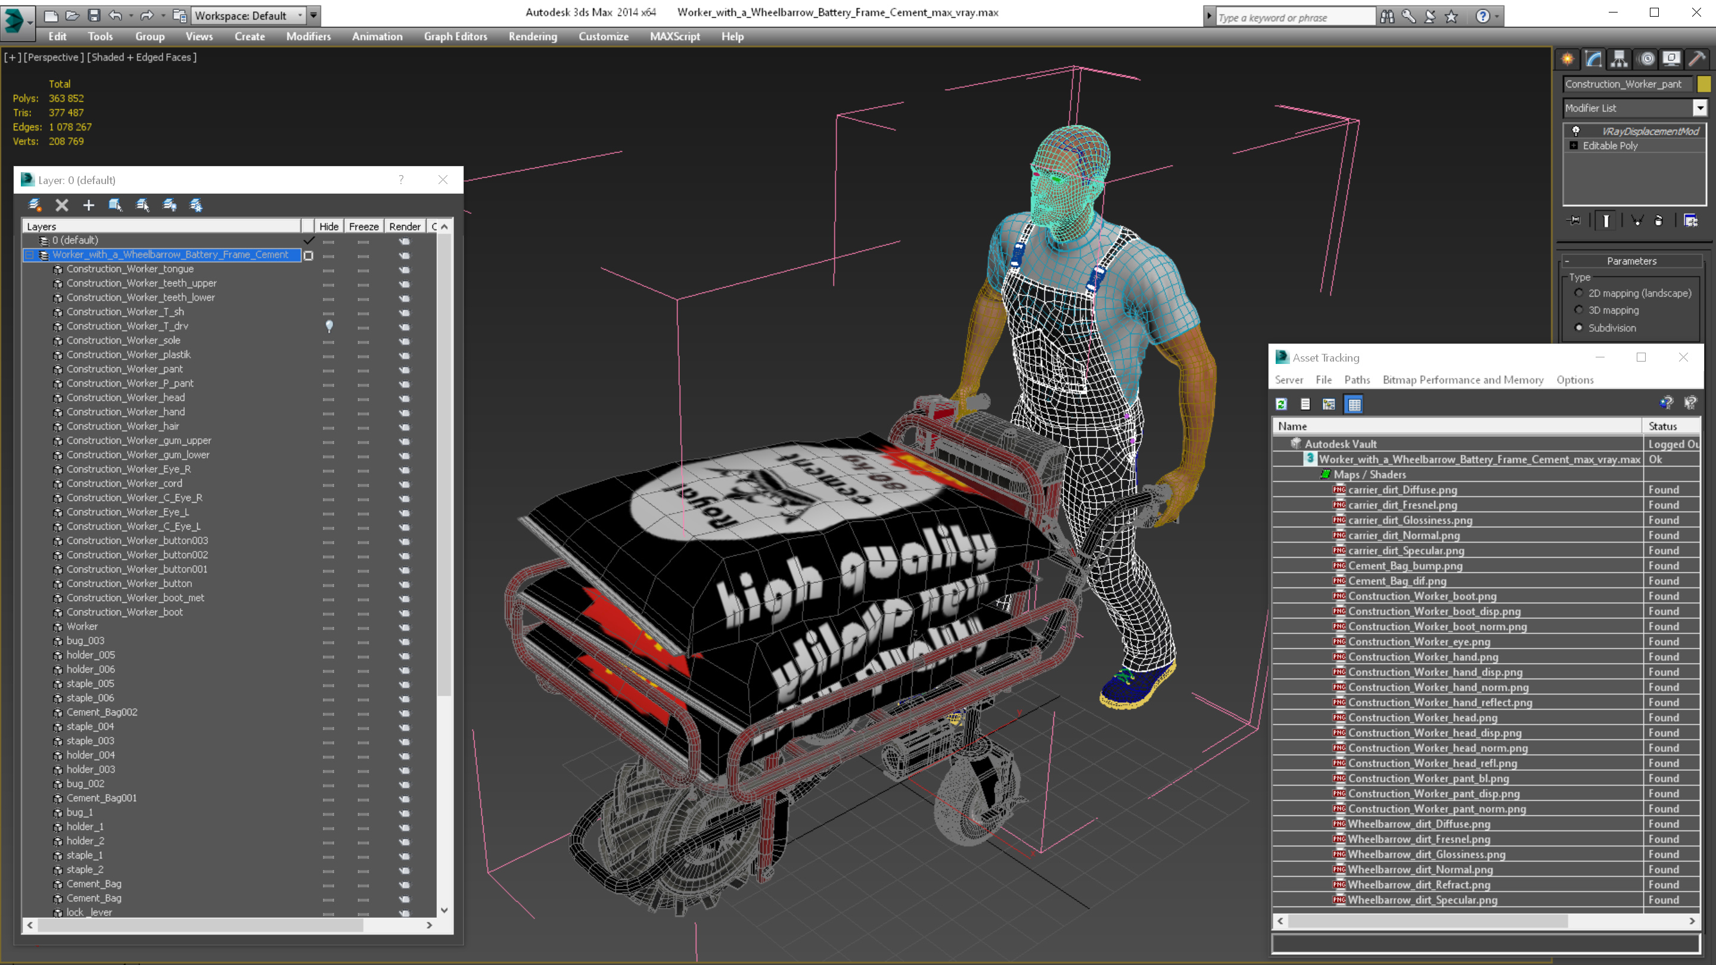Viewport: 1716px width, 965px height.
Task: Undo the last action with the arrow icon
Action: point(116,15)
